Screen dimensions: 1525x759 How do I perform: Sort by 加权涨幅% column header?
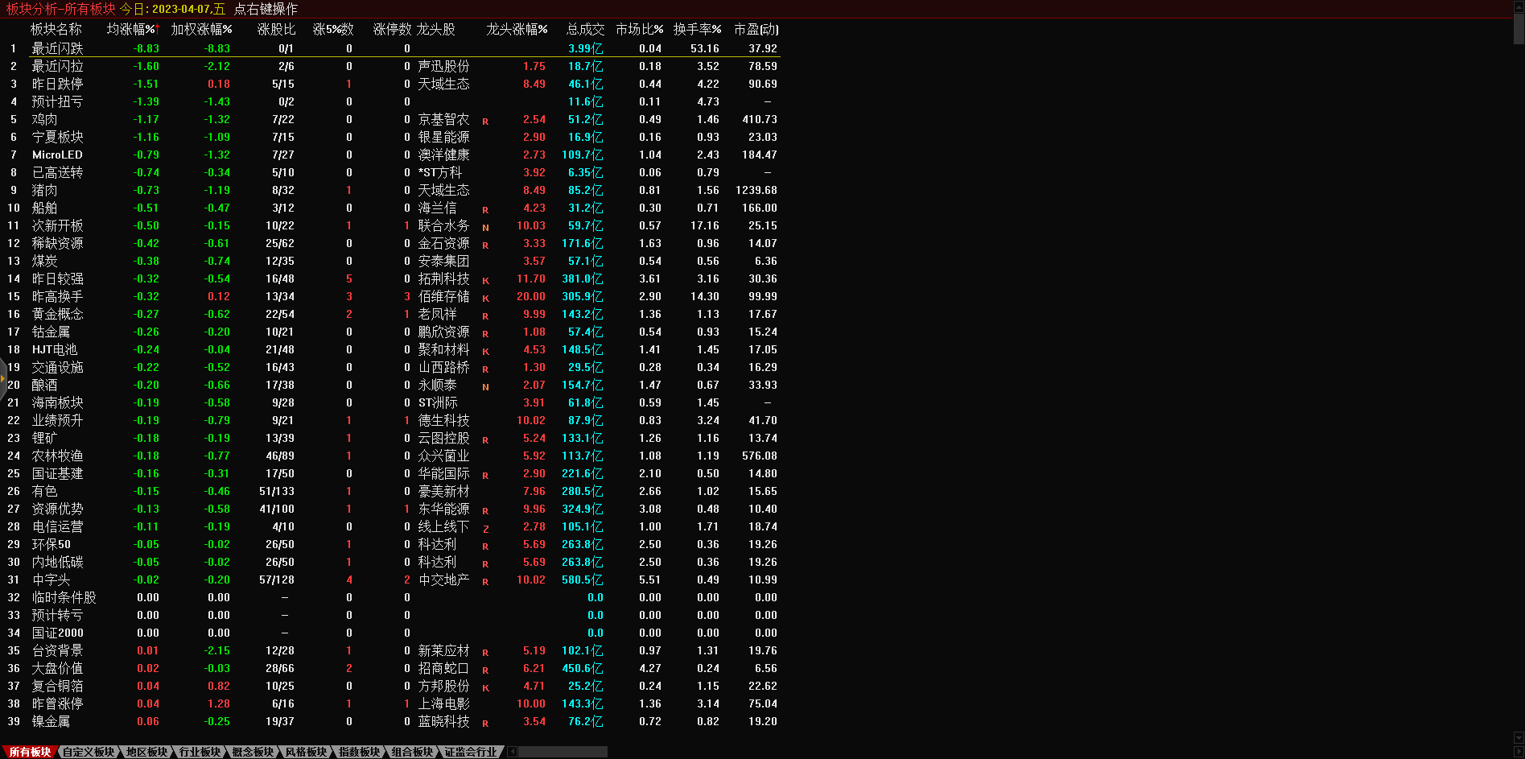click(x=201, y=29)
